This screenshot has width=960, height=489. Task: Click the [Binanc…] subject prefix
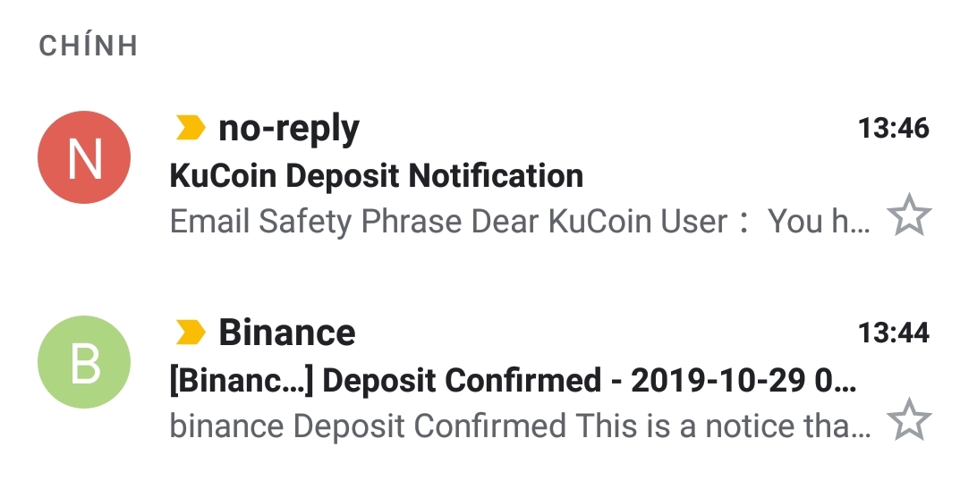tap(240, 381)
